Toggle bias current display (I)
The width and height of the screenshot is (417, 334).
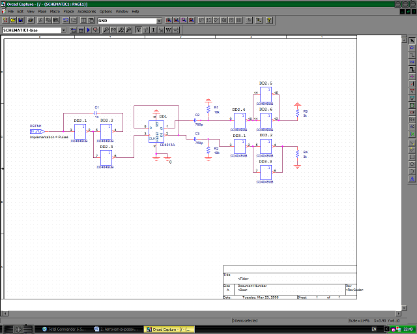[x=154, y=30]
